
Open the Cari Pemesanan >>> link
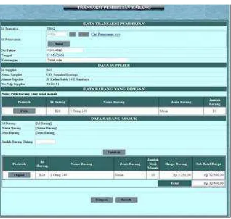(x=106, y=34)
